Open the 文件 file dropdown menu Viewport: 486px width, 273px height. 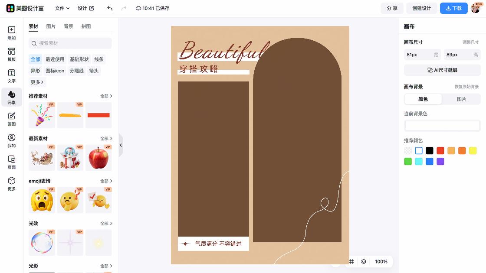pos(62,8)
